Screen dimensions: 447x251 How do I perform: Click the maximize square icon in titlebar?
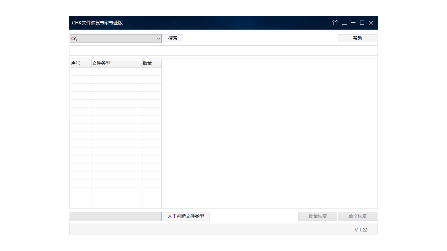pos(362,23)
